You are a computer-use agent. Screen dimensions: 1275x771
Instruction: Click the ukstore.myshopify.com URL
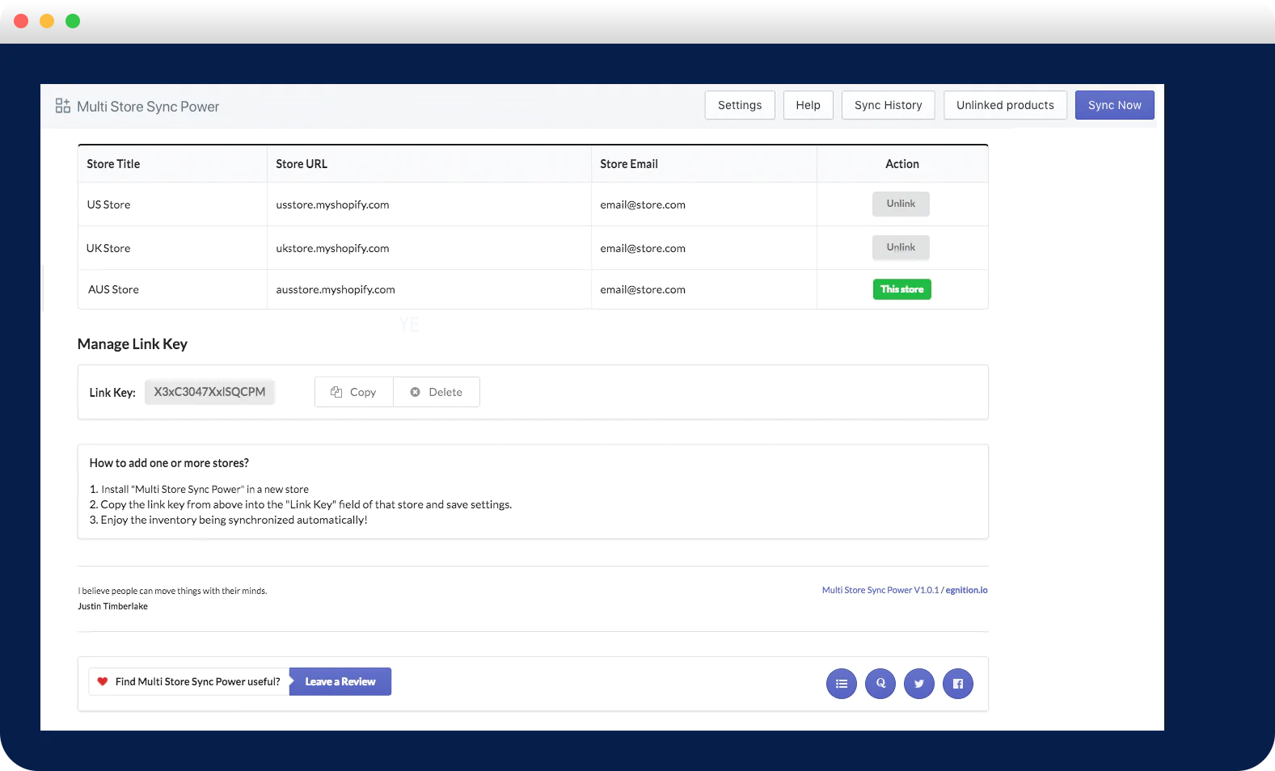[332, 248]
